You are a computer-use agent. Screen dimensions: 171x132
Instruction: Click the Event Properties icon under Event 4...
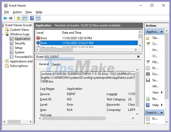[148, 119]
